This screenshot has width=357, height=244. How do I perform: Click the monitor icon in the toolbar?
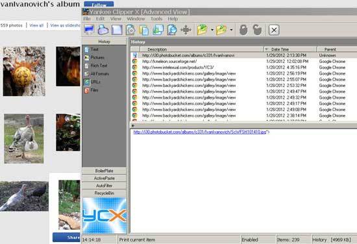click(x=89, y=30)
